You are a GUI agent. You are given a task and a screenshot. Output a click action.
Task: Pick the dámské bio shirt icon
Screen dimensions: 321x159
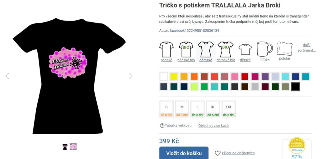pos(225,49)
